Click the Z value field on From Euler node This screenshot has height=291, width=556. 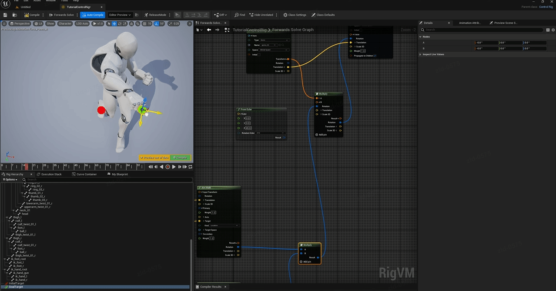pyautogui.click(x=248, y=128)
